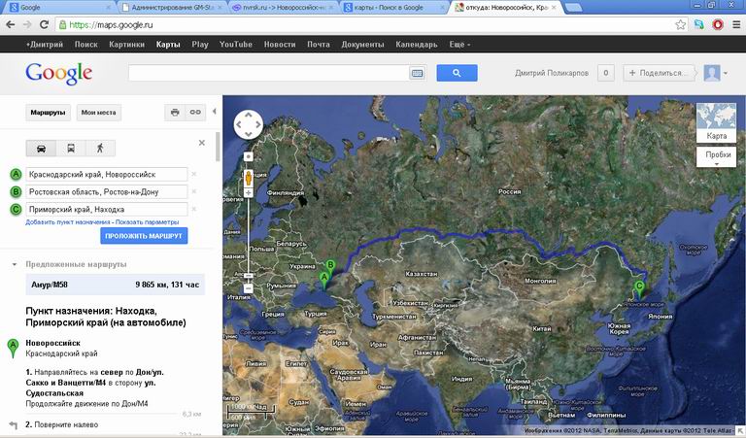This screenshot has width=746, height=438.
Task: Zoom out with the minus button on map
Action: (x=249, y=288)
